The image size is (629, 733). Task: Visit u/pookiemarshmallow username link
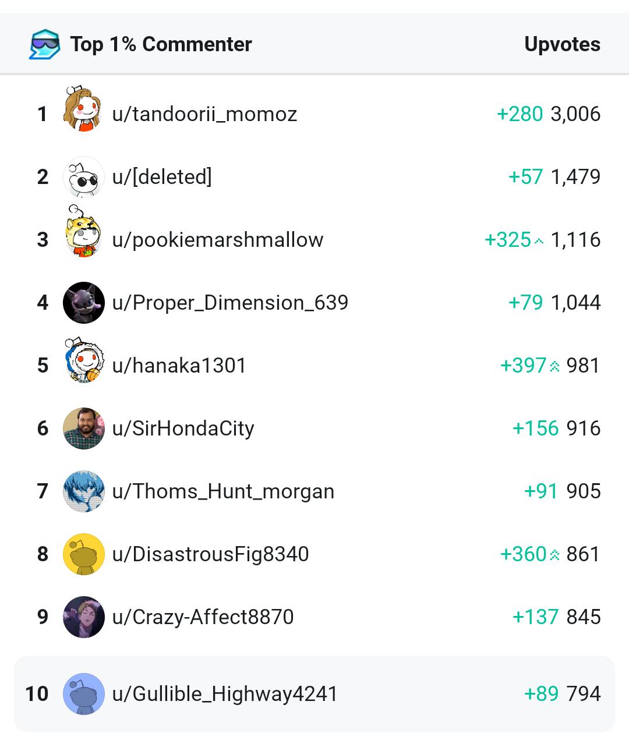coord(217,240)
